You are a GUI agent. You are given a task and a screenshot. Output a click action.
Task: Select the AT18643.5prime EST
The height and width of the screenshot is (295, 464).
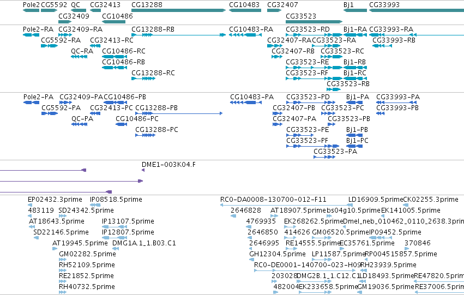pos(32,227)
